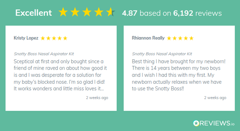The height and width of the screenshot is (131, 240).
Task: Click product title in Rhiannon's review
Action: pyautogui.click(x=162, y=54)
